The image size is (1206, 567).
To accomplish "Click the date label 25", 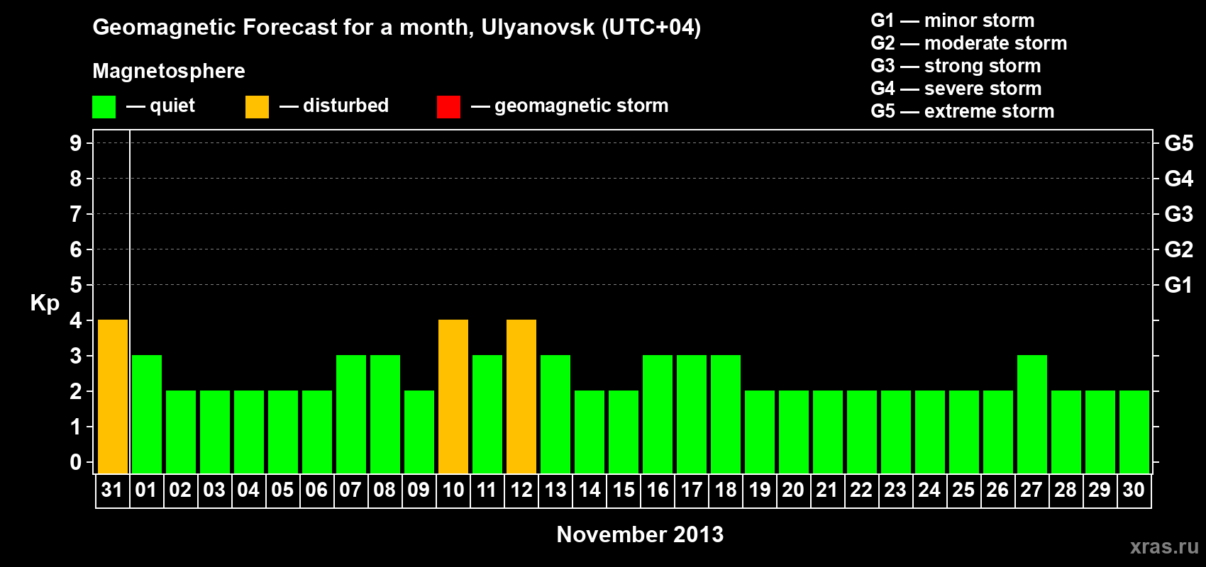I will click(x=963, y=490).
